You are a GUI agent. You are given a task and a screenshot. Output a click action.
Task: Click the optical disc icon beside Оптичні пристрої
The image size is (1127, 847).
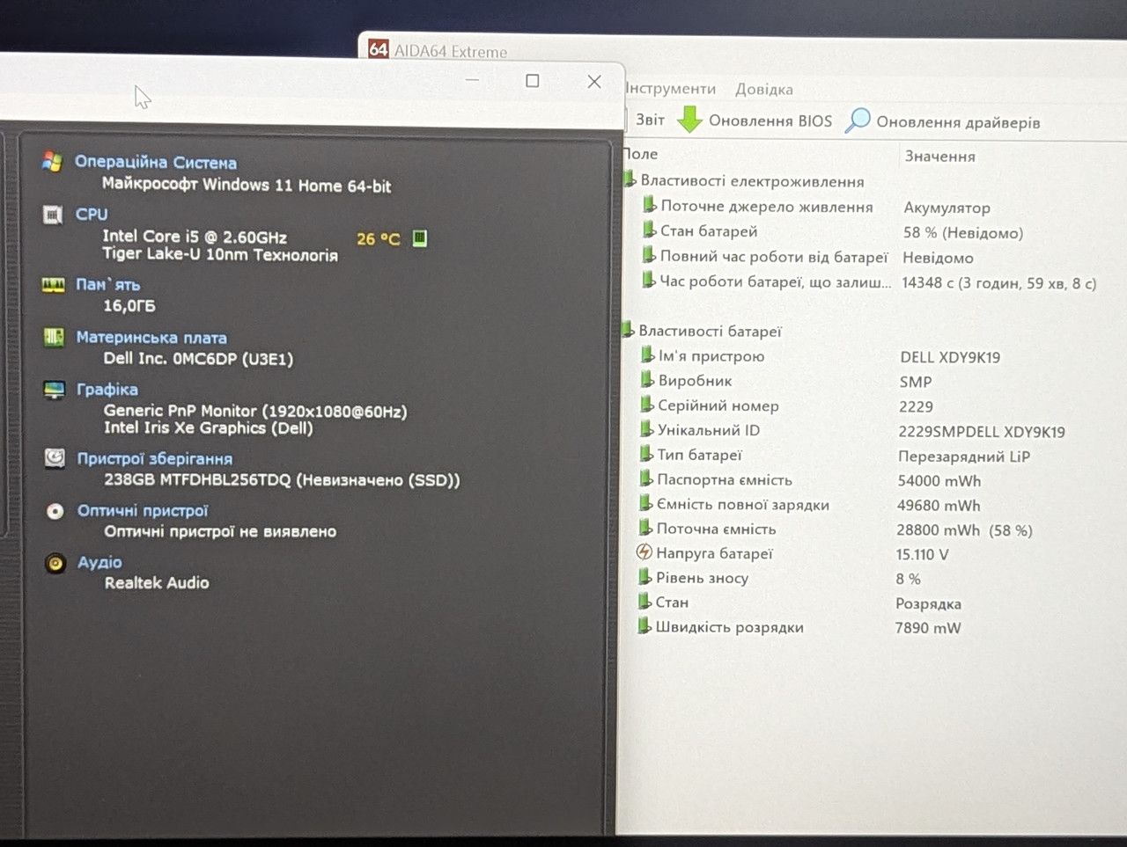[x=55, y=511]
